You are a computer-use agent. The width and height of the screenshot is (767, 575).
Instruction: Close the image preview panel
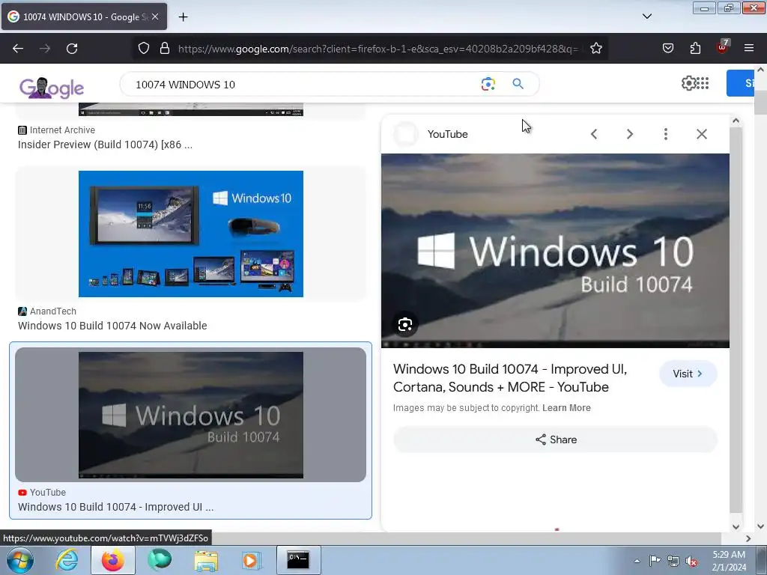tap(701, 134)
